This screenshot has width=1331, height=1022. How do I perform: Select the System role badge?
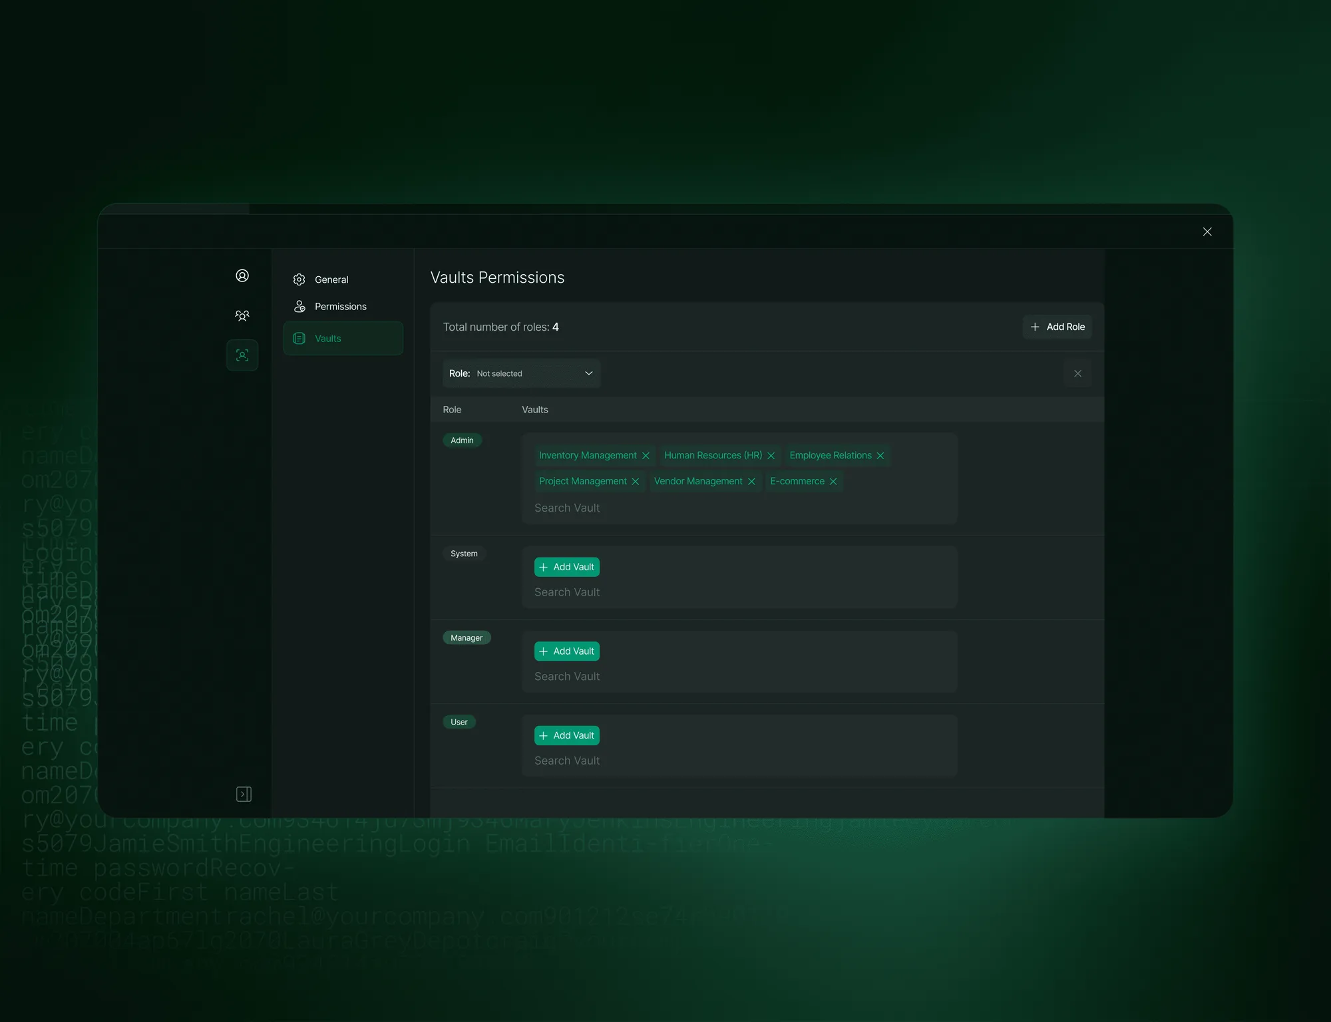click(x=464, y=554)
